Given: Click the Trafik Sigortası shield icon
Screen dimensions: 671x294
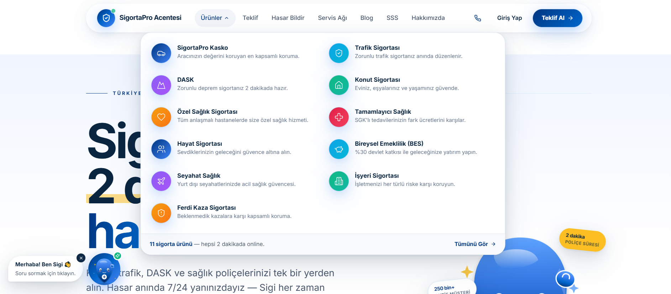Looking at the screenshot, I should (339, 53).
